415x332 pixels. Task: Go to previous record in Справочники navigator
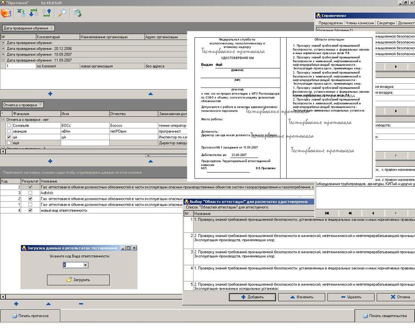click(373, 213)
